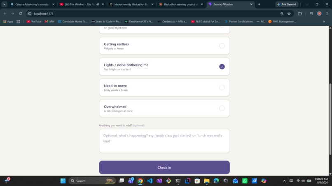
Task: Open Chrome three-dot menu
Action: click(327, 14)
